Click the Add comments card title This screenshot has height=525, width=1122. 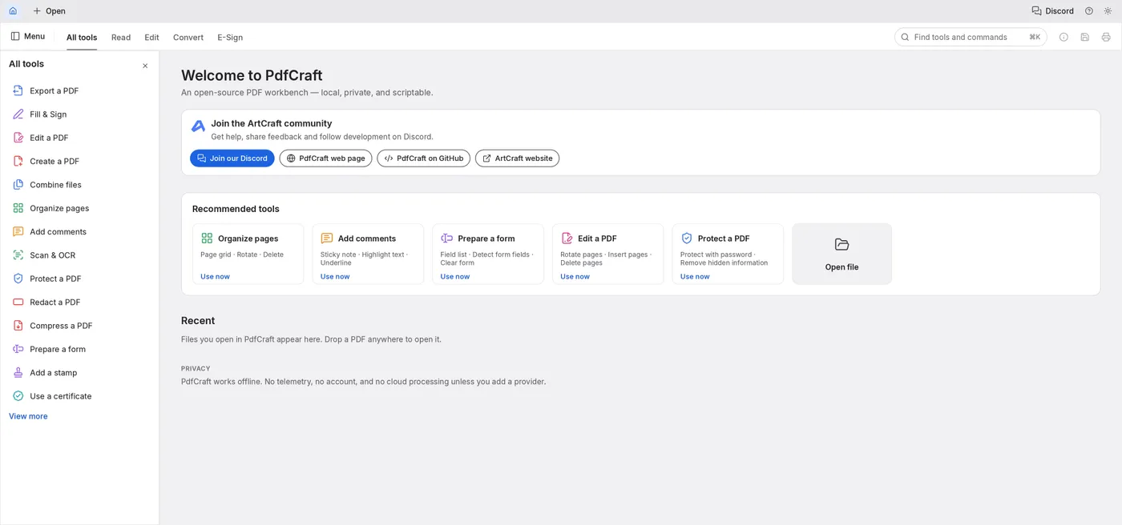pos(367,238)
